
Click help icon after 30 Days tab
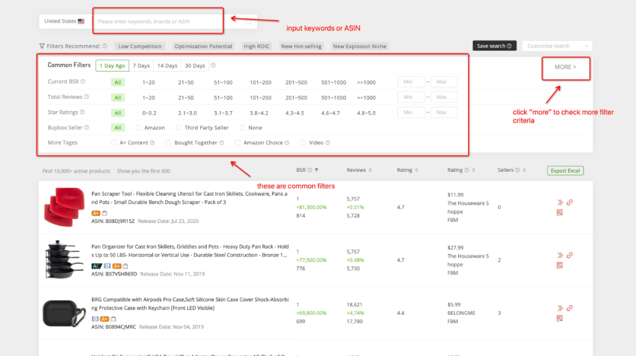click(x=213, y=66)
